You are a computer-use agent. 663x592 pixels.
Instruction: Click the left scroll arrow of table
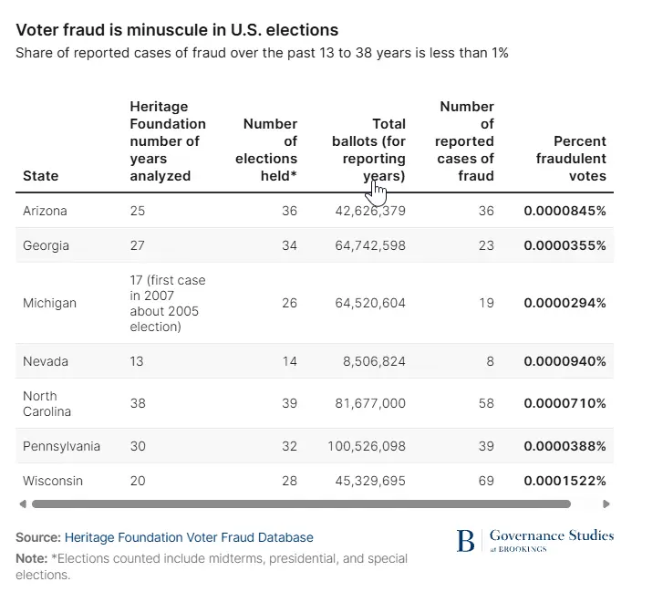tap(23, 504)
